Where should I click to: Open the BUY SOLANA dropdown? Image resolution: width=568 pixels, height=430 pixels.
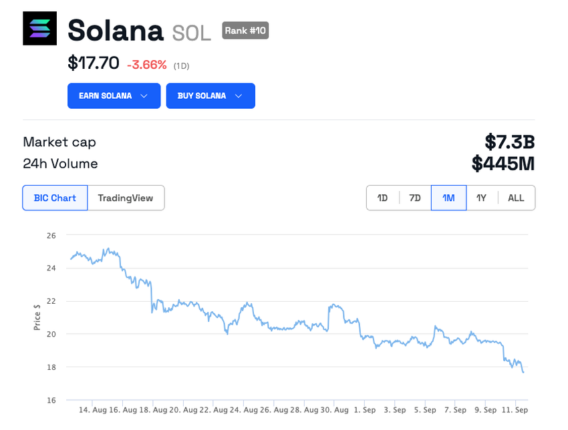pyautogui.click(x=210, y=95)
